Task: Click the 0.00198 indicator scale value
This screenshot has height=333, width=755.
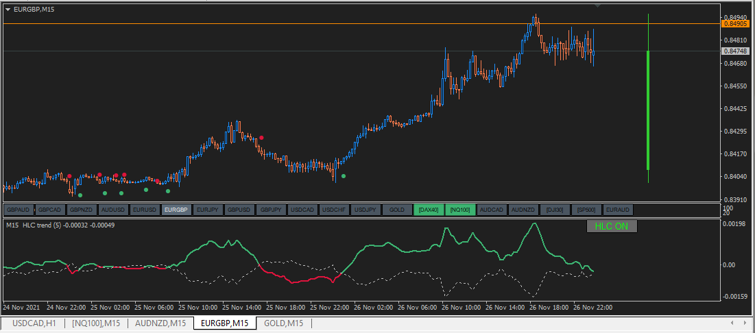Action: click(734, 224)
